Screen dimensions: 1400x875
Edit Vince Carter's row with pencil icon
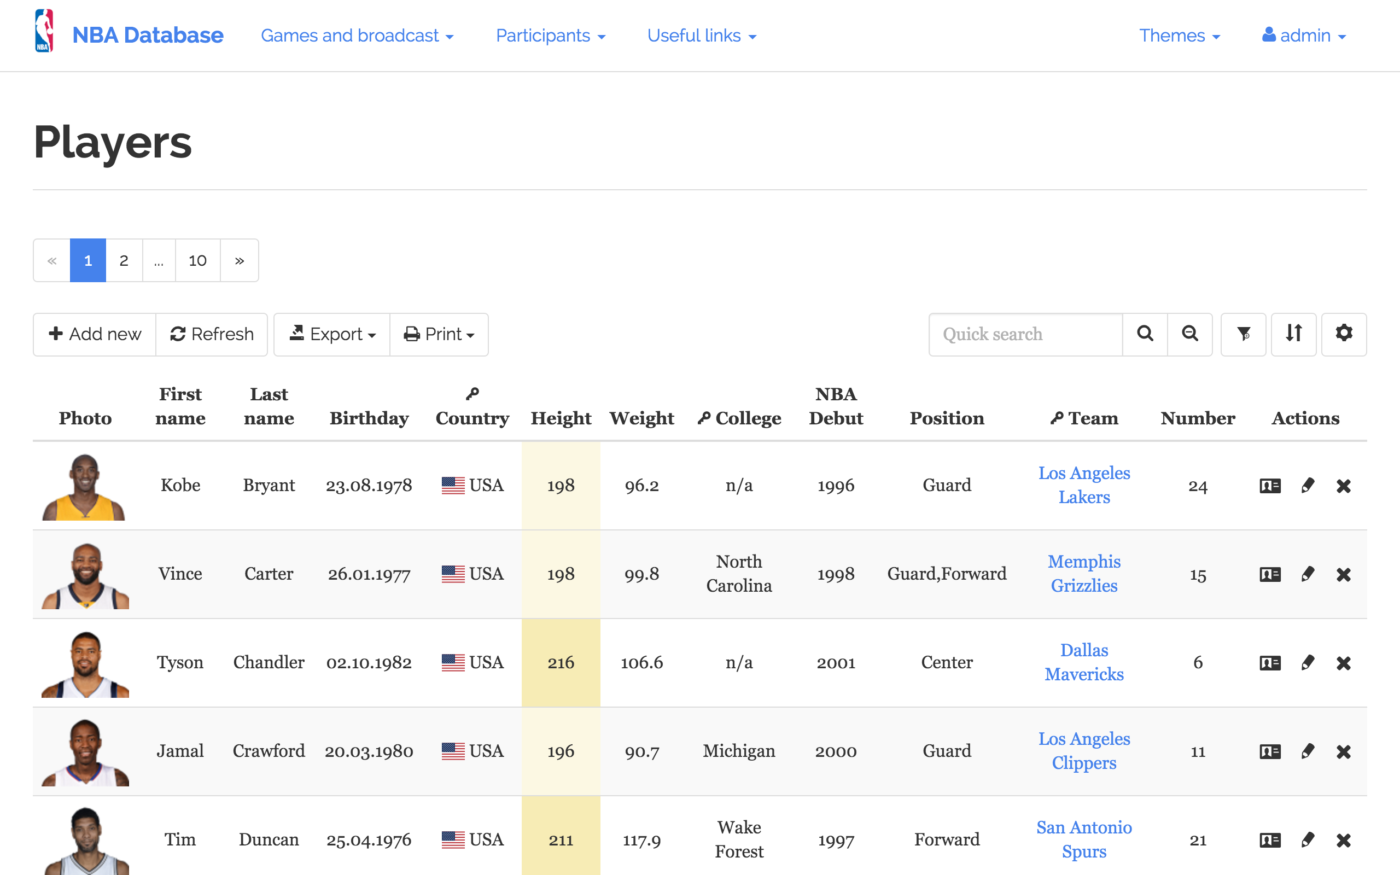(x=1308, y=574)
